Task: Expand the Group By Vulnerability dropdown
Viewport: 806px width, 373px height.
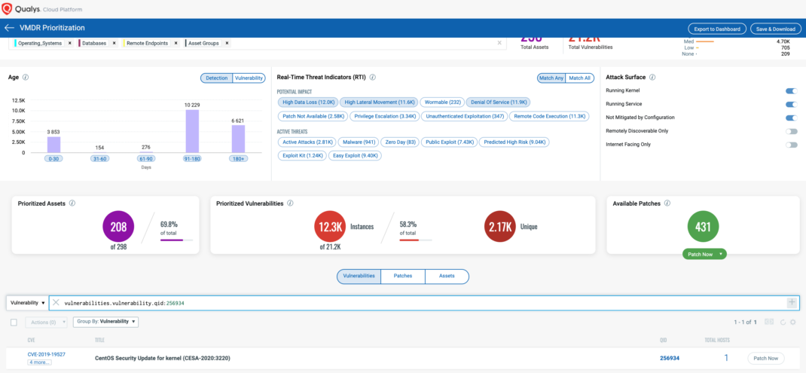Action: tap(105, 322)
